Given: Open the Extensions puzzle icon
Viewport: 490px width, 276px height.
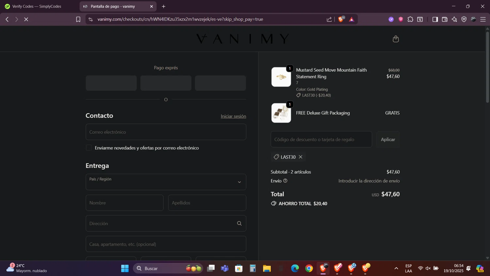Looking at the screenshot, I should 410,19.
